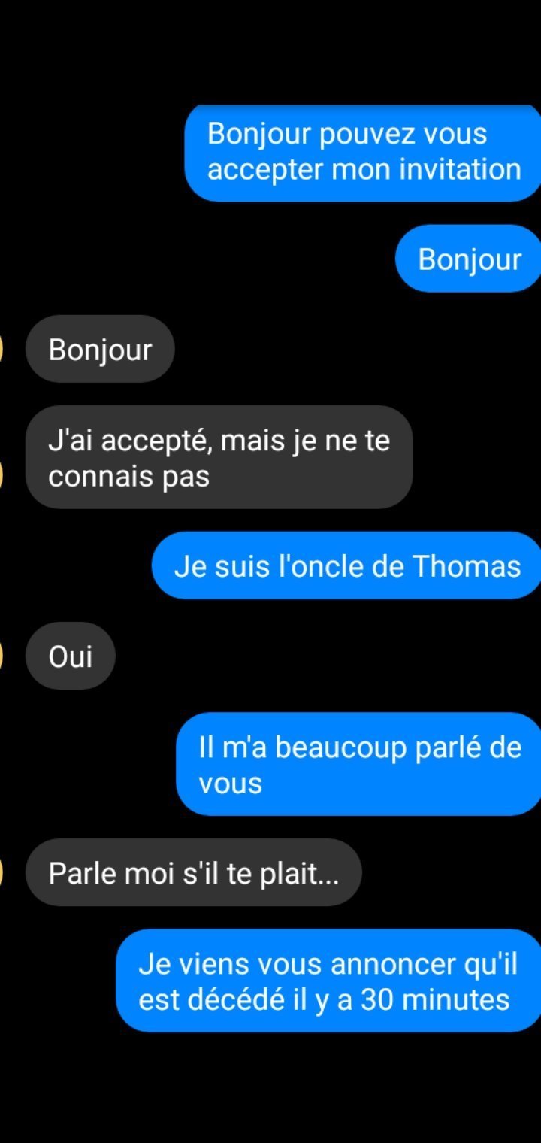
Task: Tap the "Je viens vous annoncer" final message
Action: pos(329,981)
